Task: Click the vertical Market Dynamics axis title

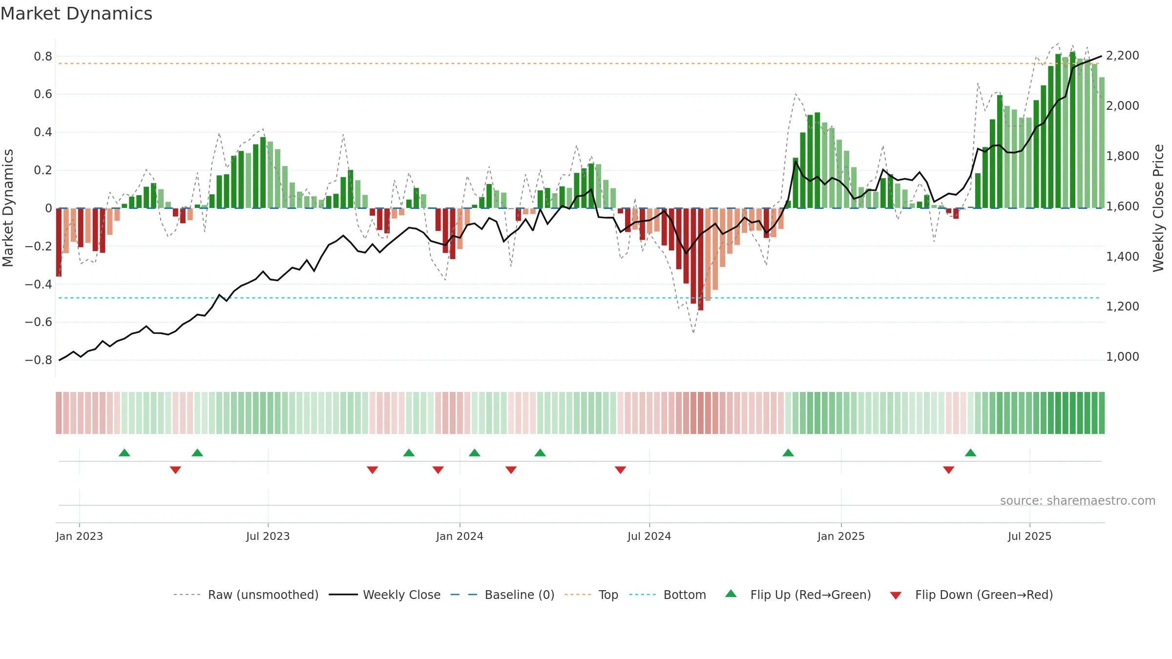Action: coord(8,208)
